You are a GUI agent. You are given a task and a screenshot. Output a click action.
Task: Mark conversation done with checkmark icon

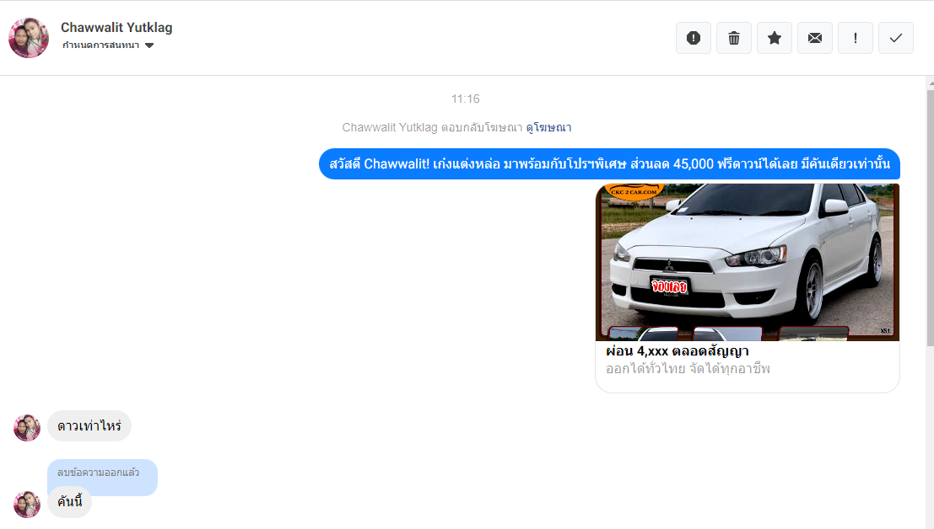tap(895, 38)
